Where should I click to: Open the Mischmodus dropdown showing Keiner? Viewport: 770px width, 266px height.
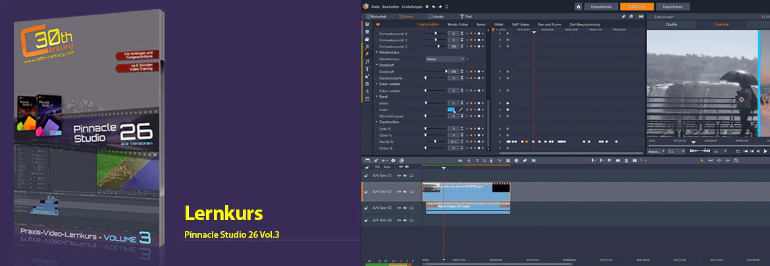click(x=445, y=59)
